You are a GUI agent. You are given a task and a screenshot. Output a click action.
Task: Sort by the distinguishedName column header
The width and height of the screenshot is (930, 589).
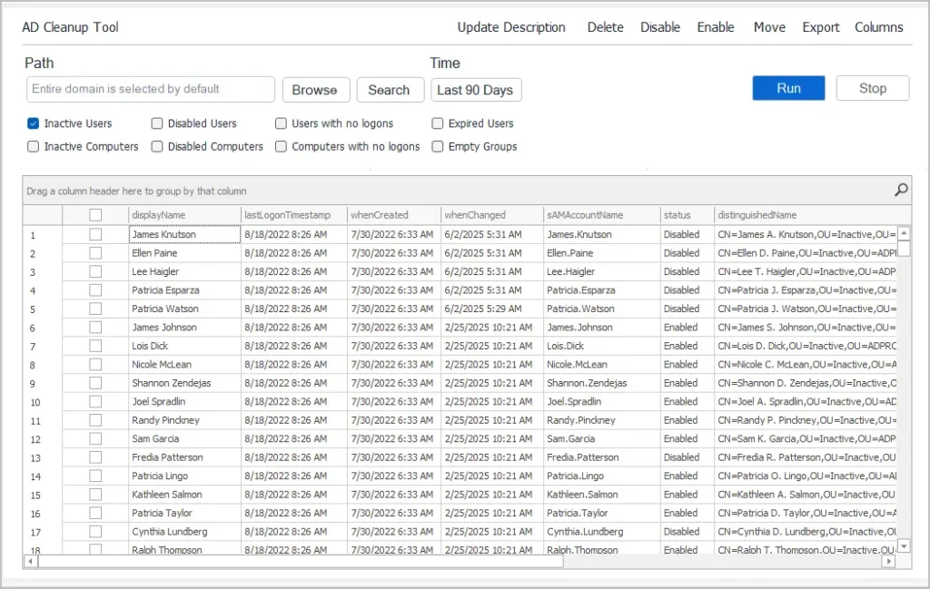[x=806, y=215]
